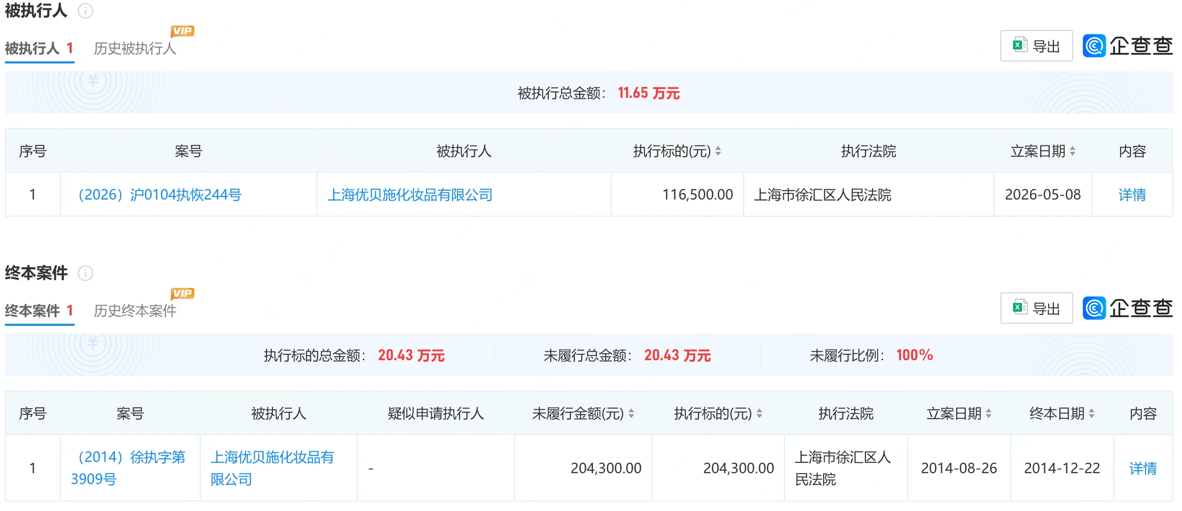1182x511 pixels.
Task: Click 被执行总金额 value 11.65 万元
Action: [x=649, y=93]
